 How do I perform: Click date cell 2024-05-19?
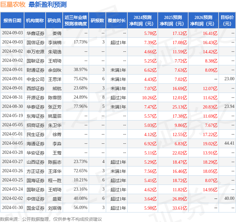pos(12,115)
